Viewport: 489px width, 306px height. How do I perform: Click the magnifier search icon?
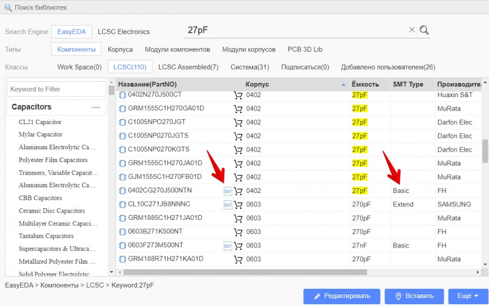(x=424, y=30)
